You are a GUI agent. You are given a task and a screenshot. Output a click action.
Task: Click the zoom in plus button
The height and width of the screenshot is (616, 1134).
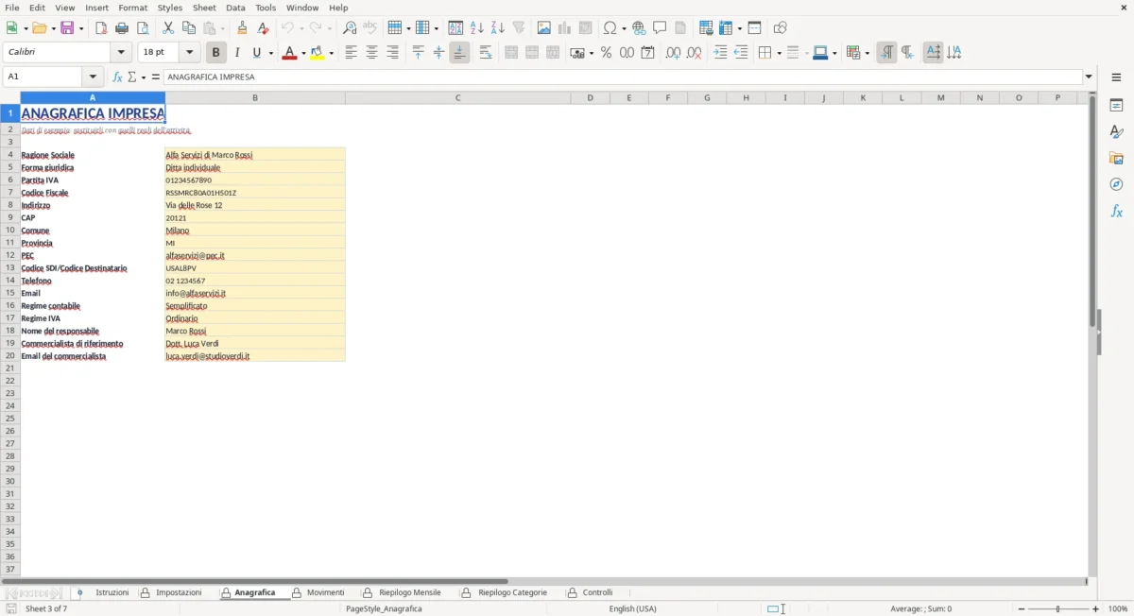[1096, 609]
